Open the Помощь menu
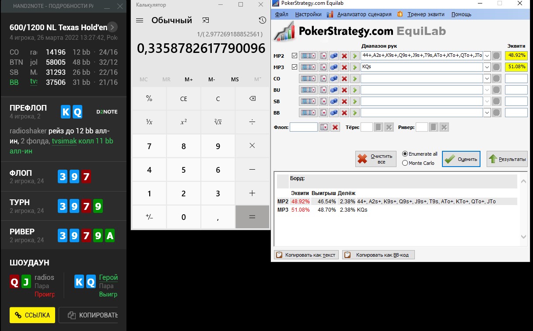 click(x=461, y=14)
